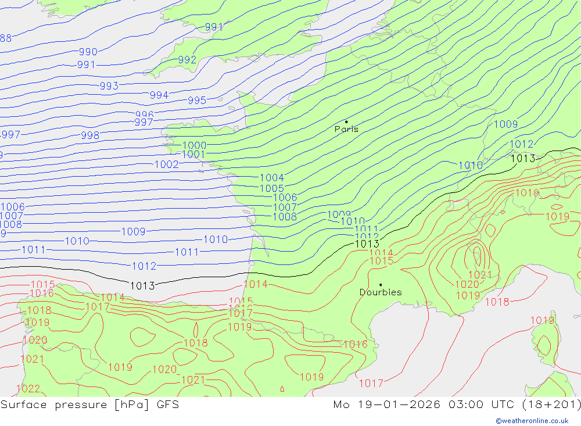Click the 'Surface pressure [hPa] GFS' caption
The image size is (581, 426).
point(89,404)
